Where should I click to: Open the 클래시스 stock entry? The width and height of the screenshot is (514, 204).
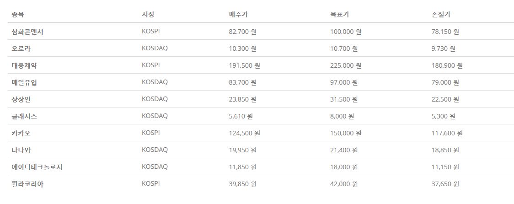[x=24, y=117]
